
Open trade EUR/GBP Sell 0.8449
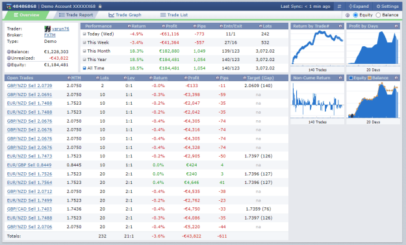point(29,165)
